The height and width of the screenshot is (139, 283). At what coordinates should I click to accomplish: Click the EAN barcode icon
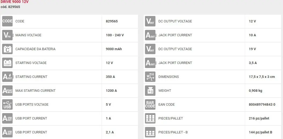pyautogui.click(x=150, y=105)
